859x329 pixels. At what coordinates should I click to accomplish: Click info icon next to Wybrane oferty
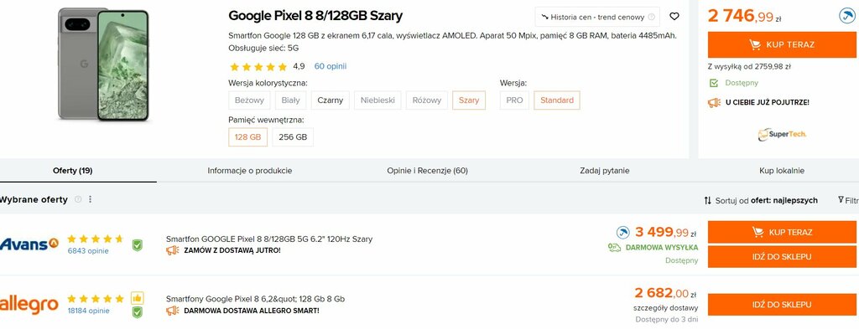(78, 199)
